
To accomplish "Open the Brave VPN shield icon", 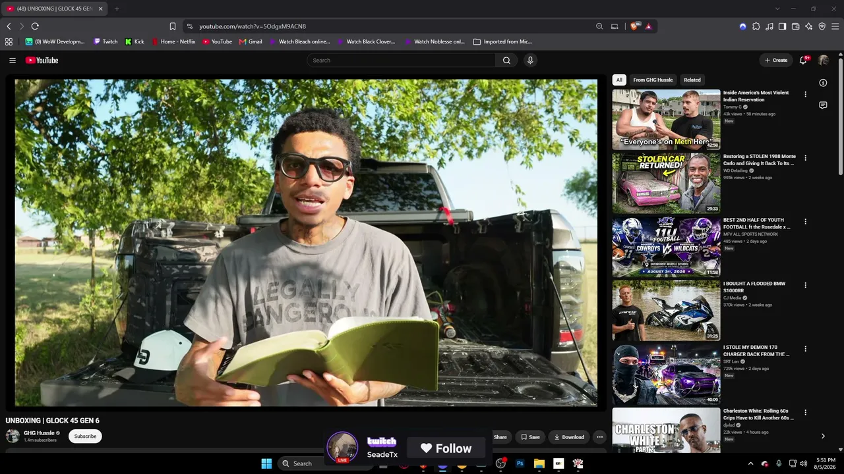I will (x=822, y=26).
